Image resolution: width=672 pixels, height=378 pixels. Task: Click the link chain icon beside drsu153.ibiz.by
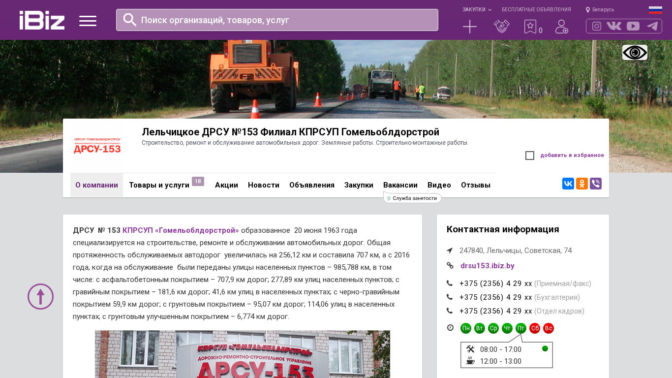pos(450,266)
